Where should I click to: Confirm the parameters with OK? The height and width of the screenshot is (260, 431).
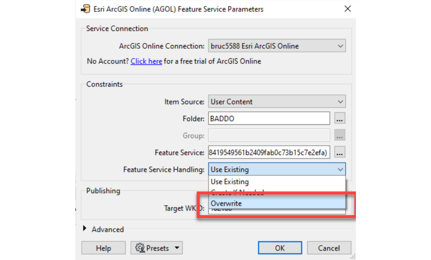pyautogui.click(x=280, y=248)
